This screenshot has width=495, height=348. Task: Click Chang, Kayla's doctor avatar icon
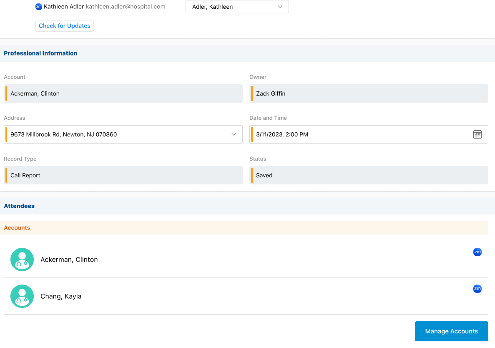click(x=22, y=296)
